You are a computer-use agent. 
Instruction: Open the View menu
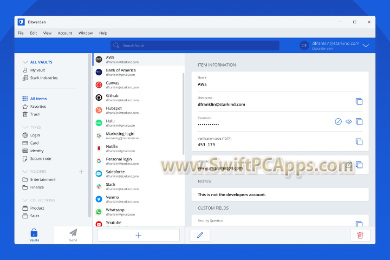(47, 33)
